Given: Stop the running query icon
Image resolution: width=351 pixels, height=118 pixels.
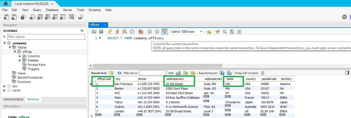Looking at the screenshot, I should pyautogui.click(x=132, y=32).
